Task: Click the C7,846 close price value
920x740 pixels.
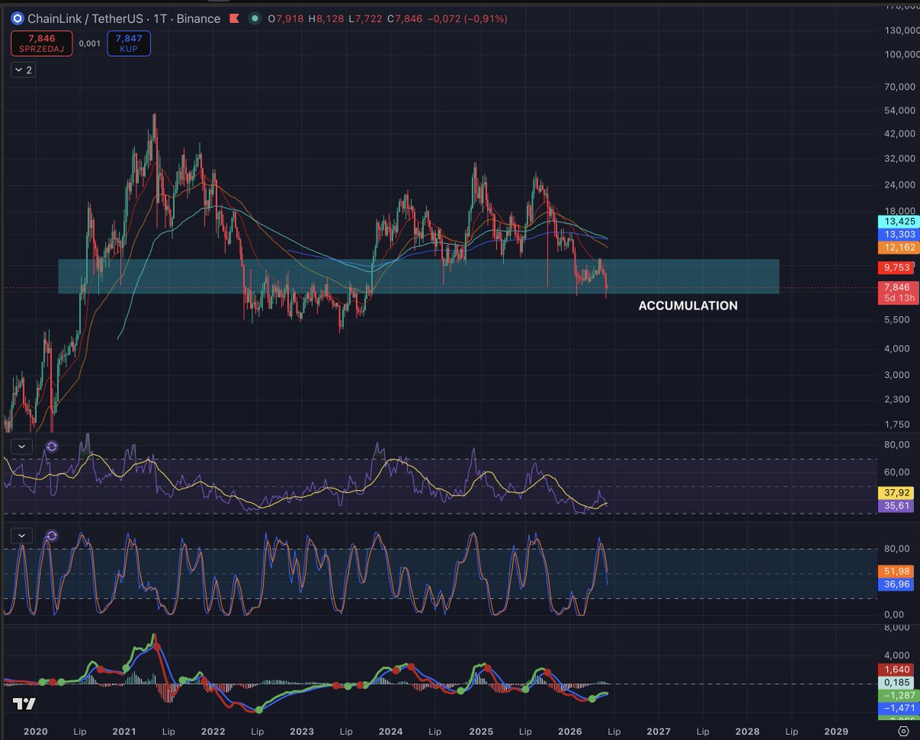Action: tap(406, 18)
